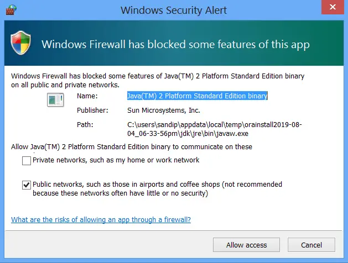Uncheck the Public networks checkbox

coord(27,185)
